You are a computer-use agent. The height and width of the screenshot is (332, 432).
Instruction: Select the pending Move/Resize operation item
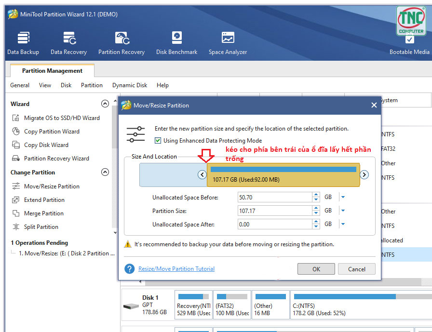67,253
